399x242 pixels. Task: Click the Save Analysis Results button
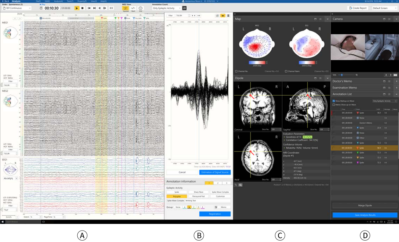[365, 215]
